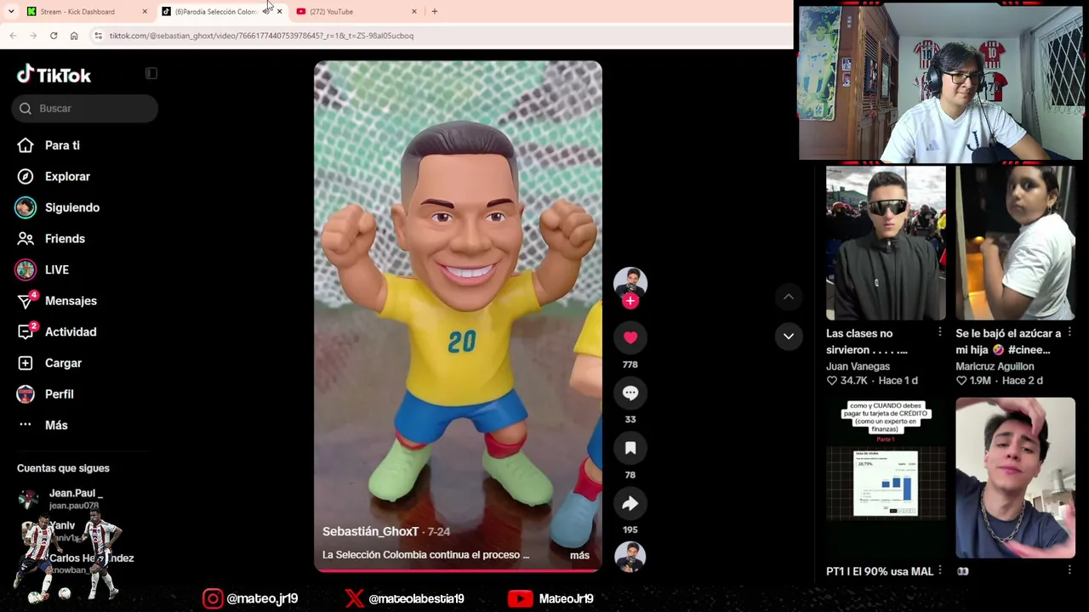Reload the current page
Image resolution: width=1089 pixels, height=612 pixels.
click(54, 36)
